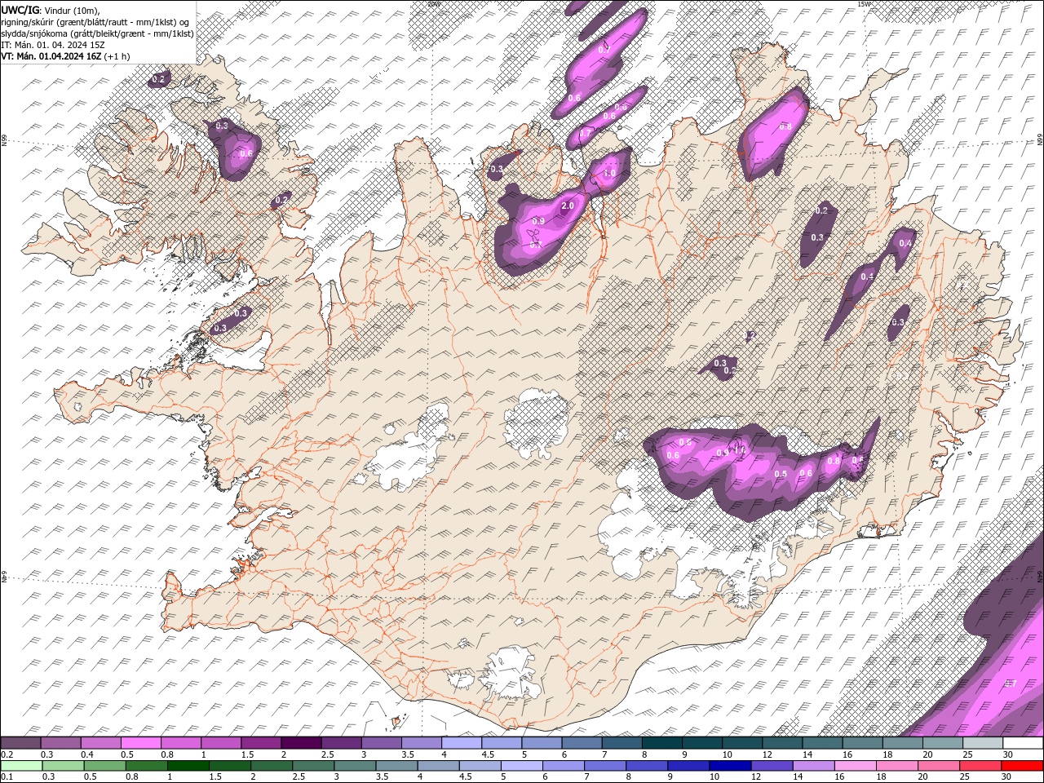Click the pale grey 25 swatch in upper legend row
The image size is (1044, 783).
[983, 743]
